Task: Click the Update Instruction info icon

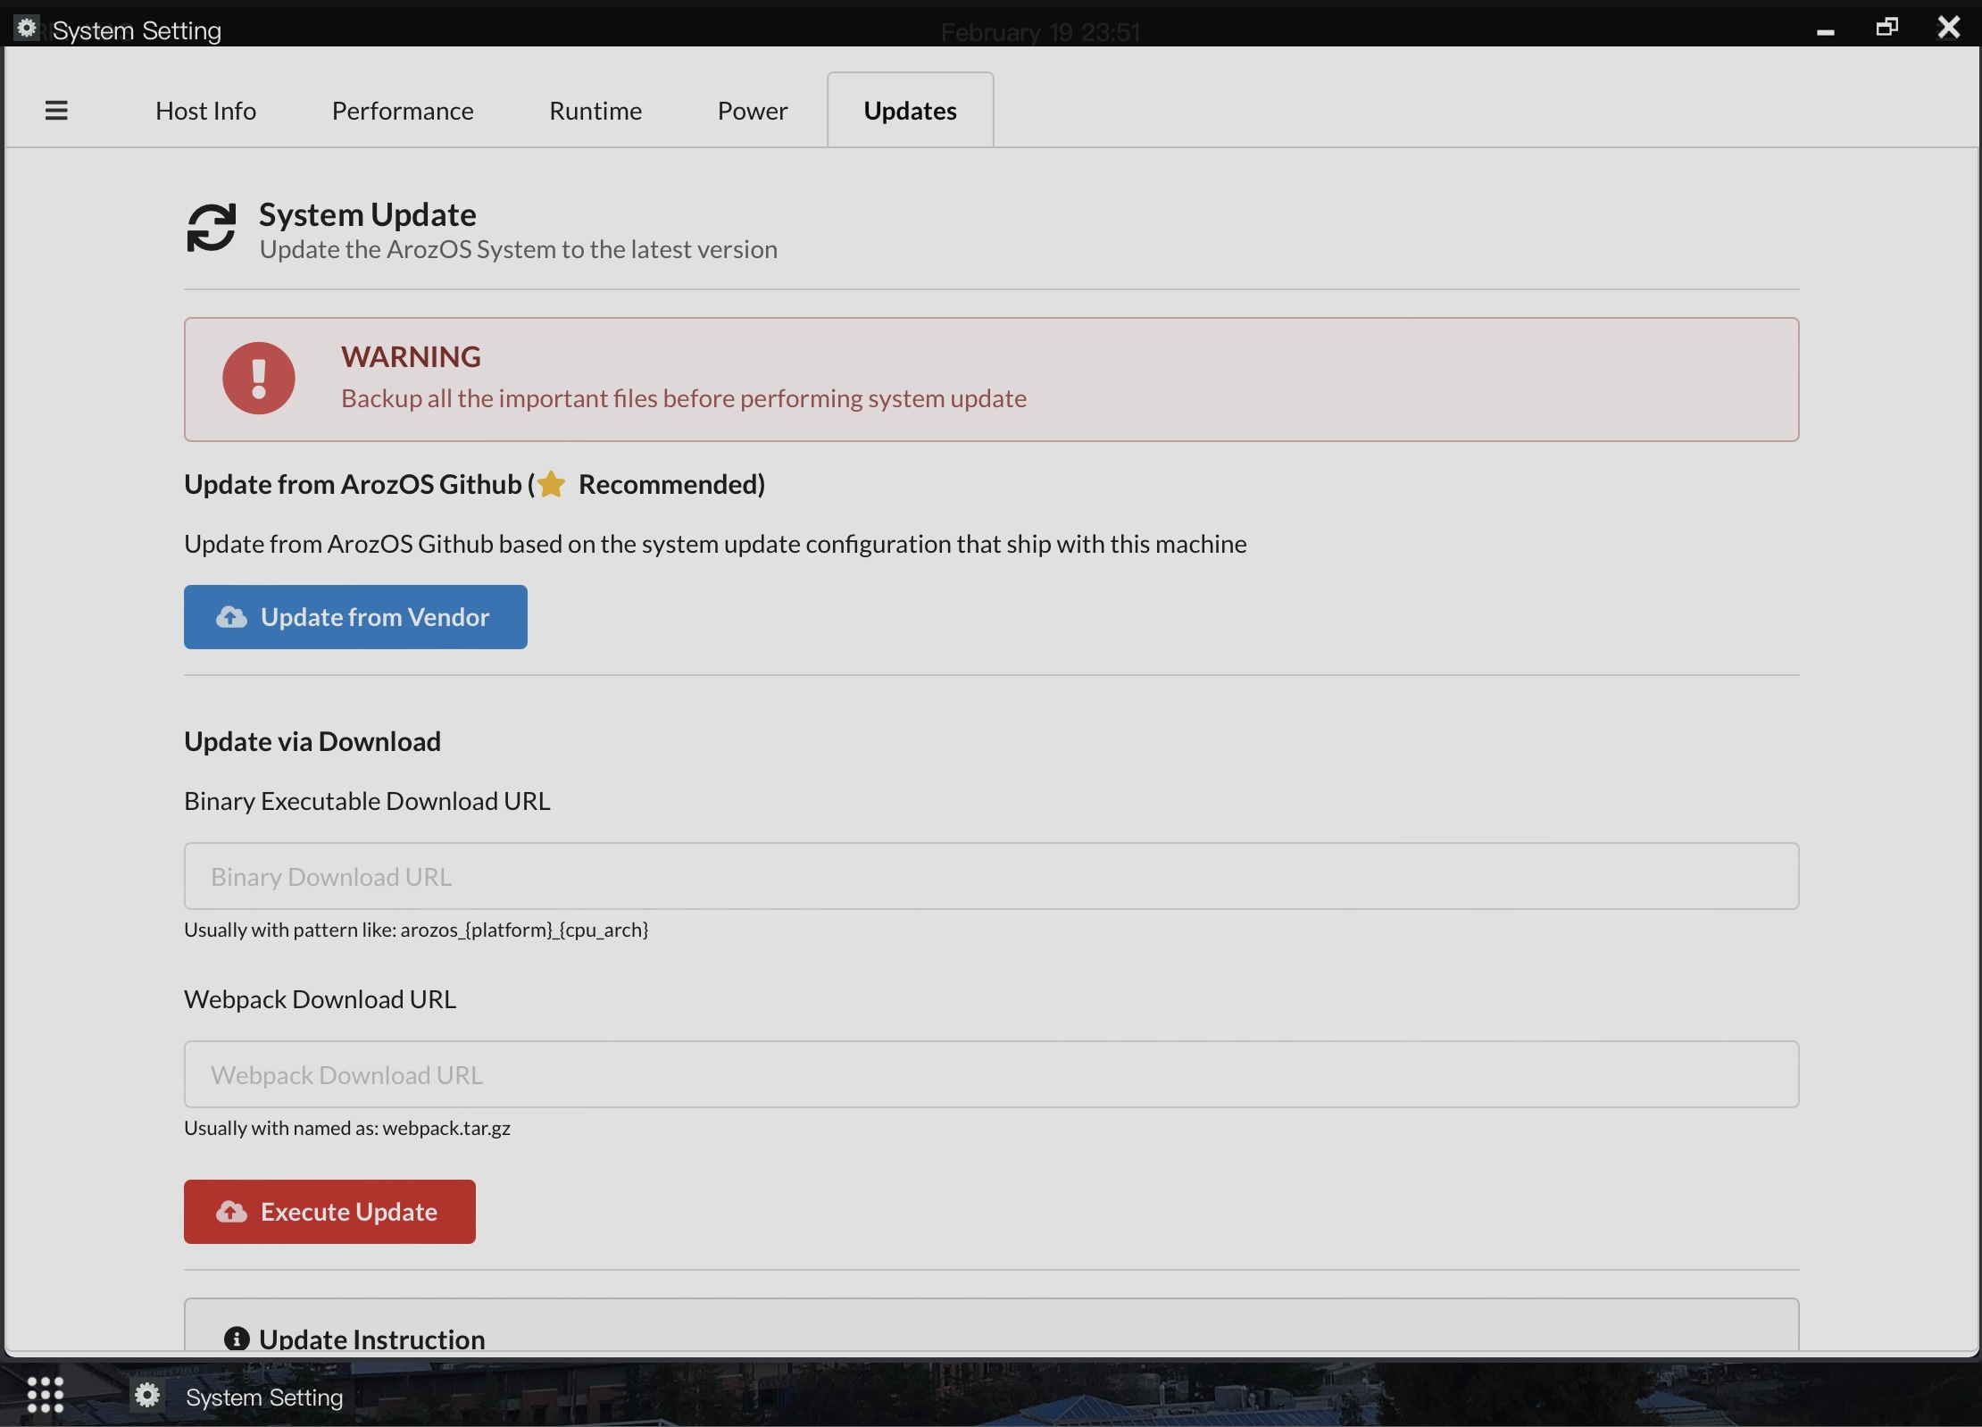Action: tap(237, 1339)
